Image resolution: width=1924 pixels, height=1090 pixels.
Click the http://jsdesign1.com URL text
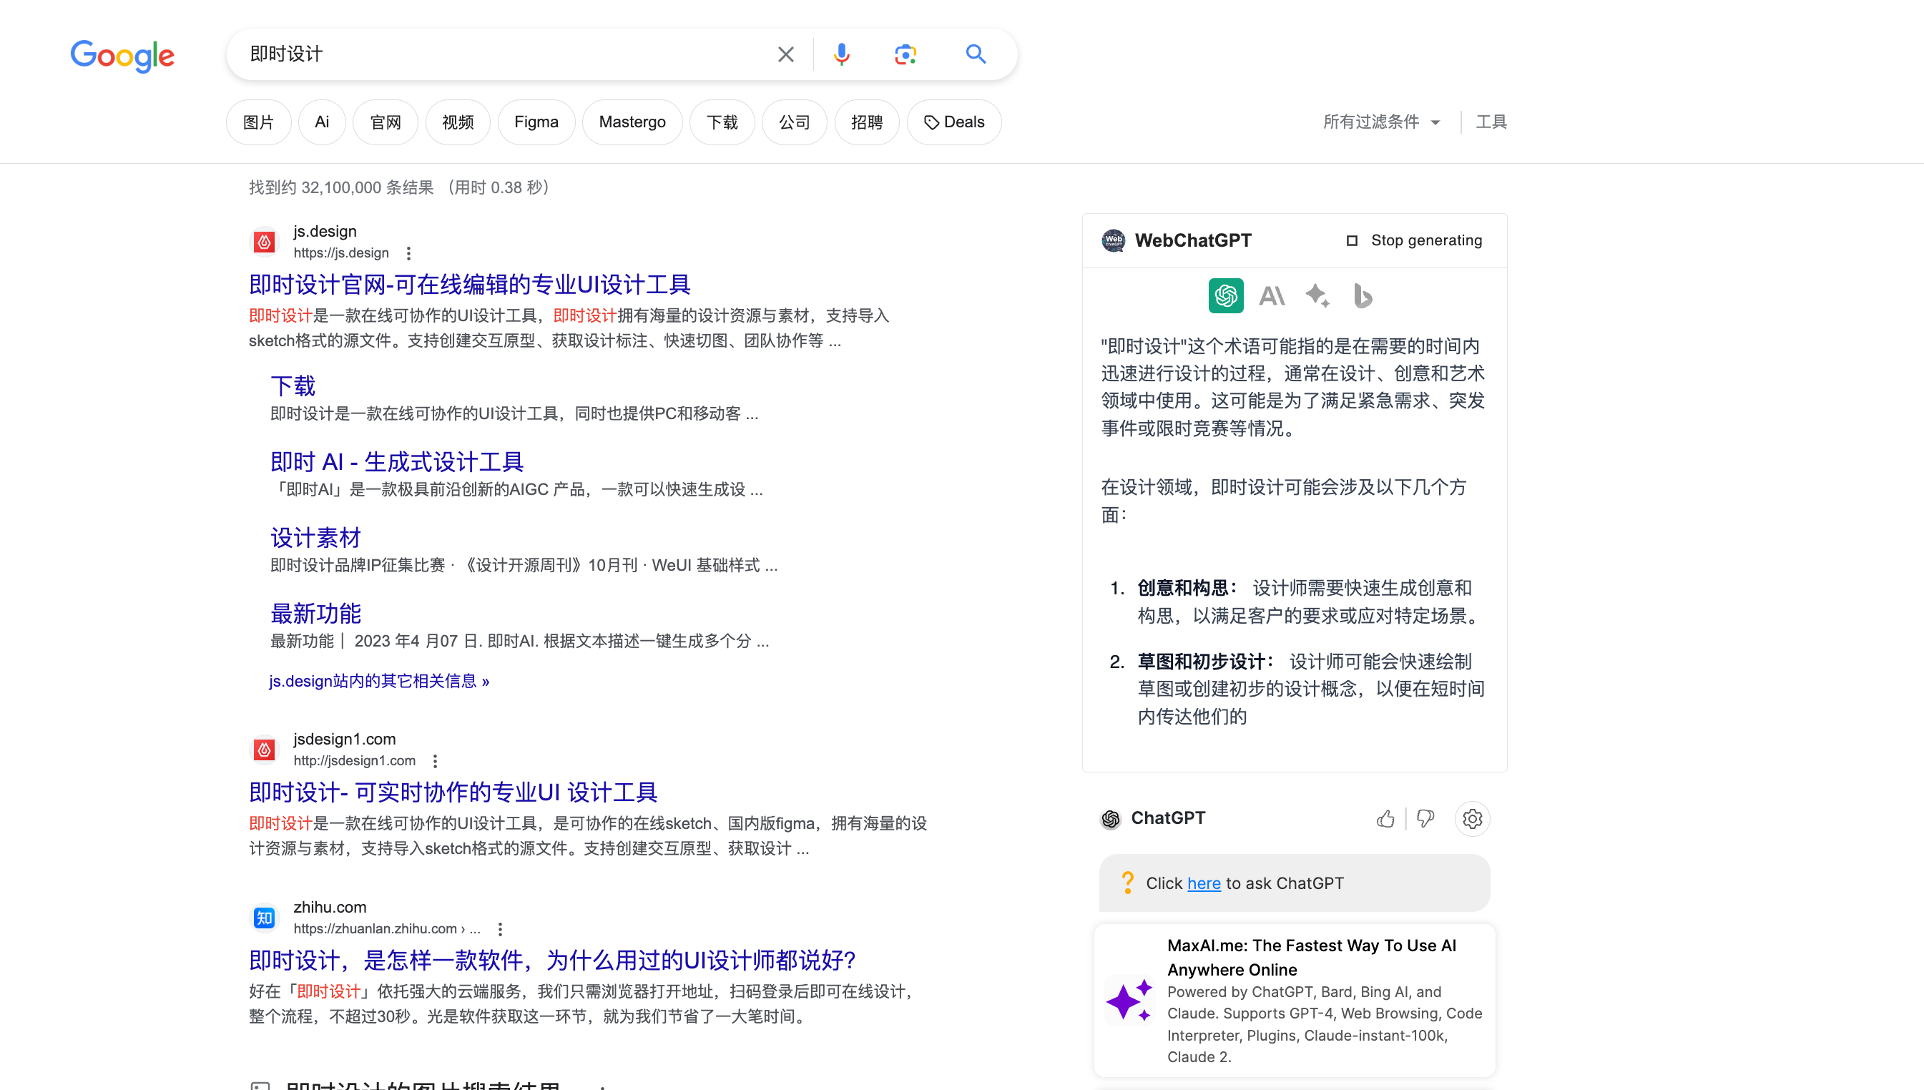coord(354,761)
